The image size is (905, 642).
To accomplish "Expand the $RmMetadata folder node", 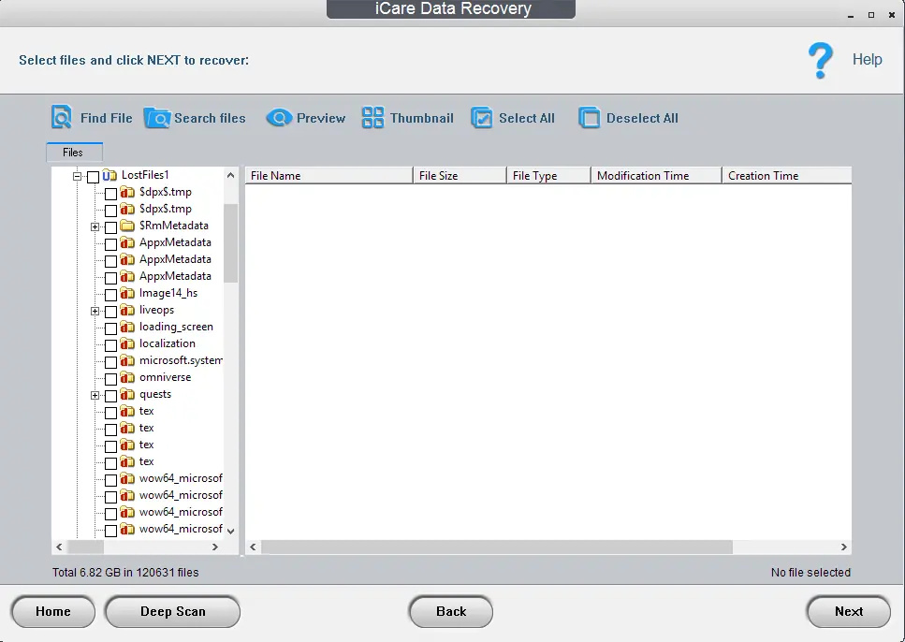I will [95, 226].
